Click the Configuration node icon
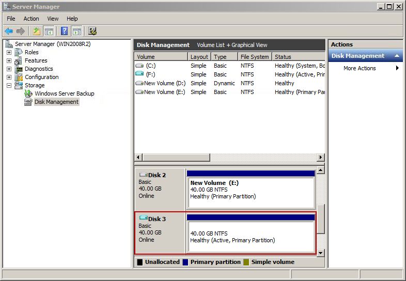 coord(19,77)
